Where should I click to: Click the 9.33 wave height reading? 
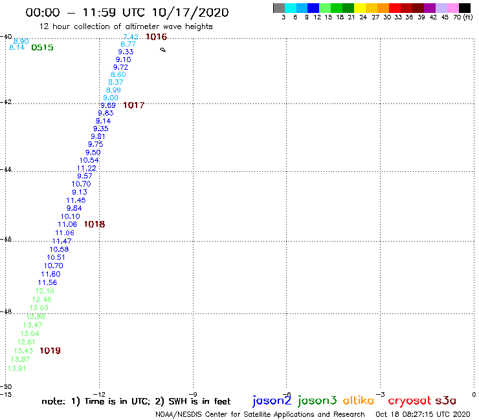(126, 52)
